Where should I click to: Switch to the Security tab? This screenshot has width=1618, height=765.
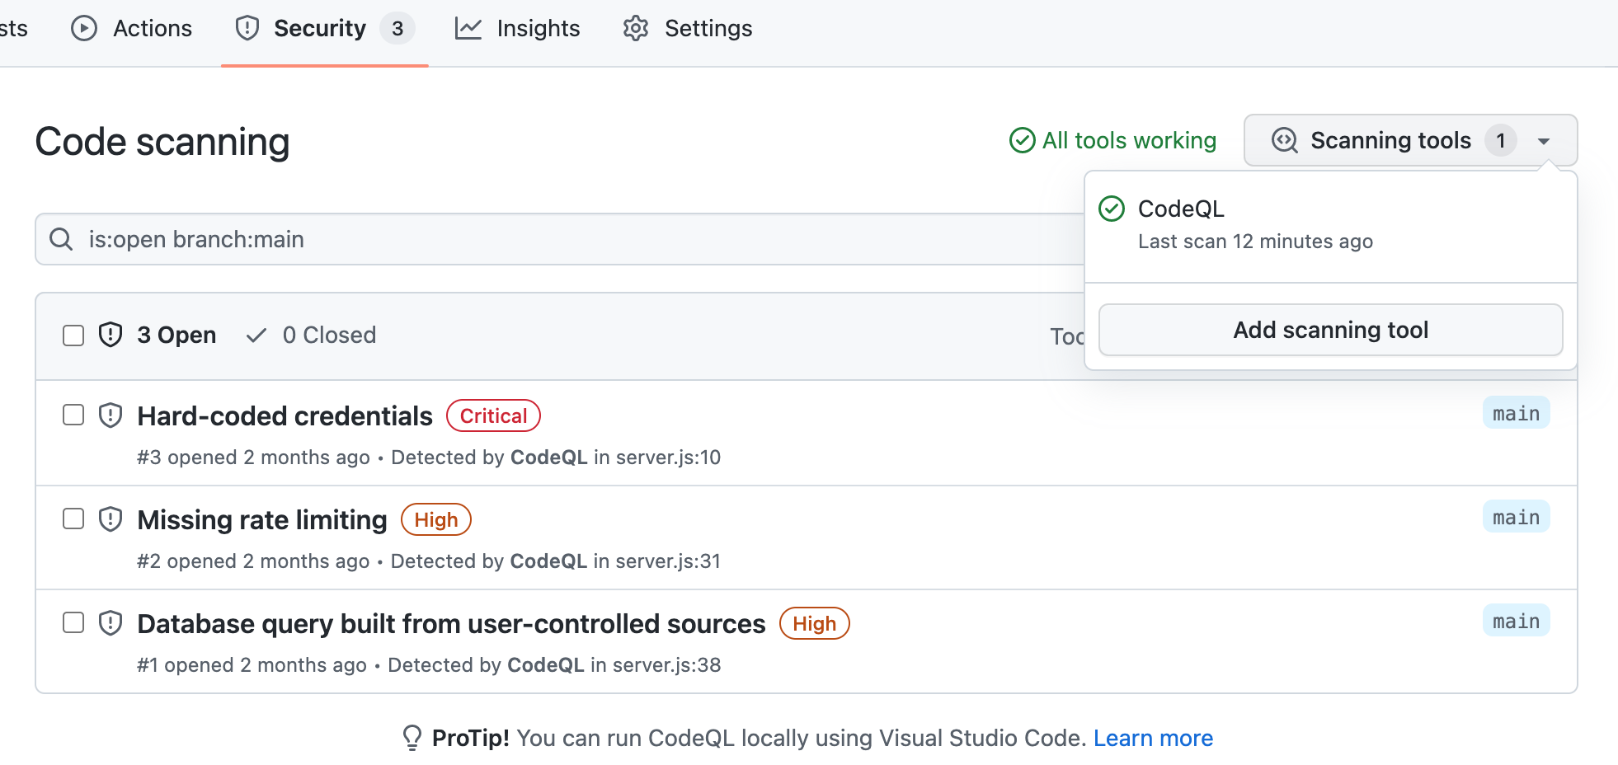click(x=320, y=27)
